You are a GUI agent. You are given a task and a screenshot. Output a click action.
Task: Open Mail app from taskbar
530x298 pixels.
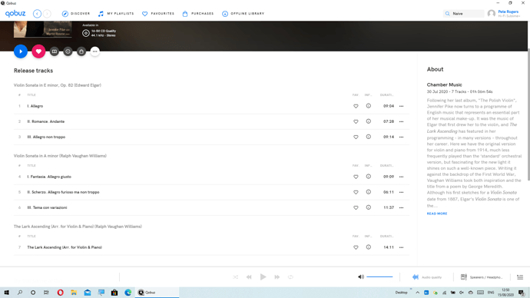(88, 293)
